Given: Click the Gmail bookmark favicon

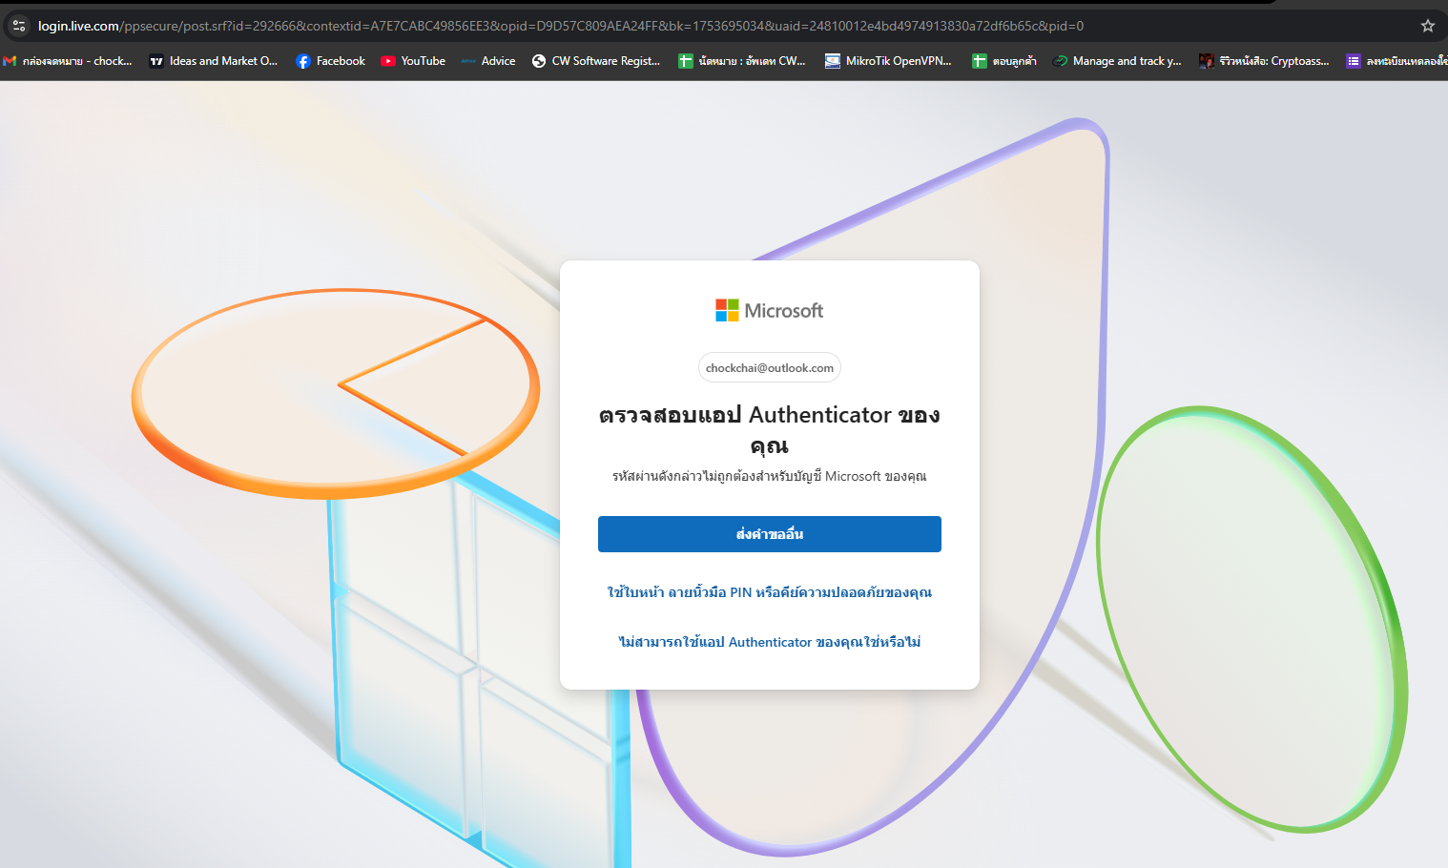Looking at the screenshot, I should click(x=10, y=61).
